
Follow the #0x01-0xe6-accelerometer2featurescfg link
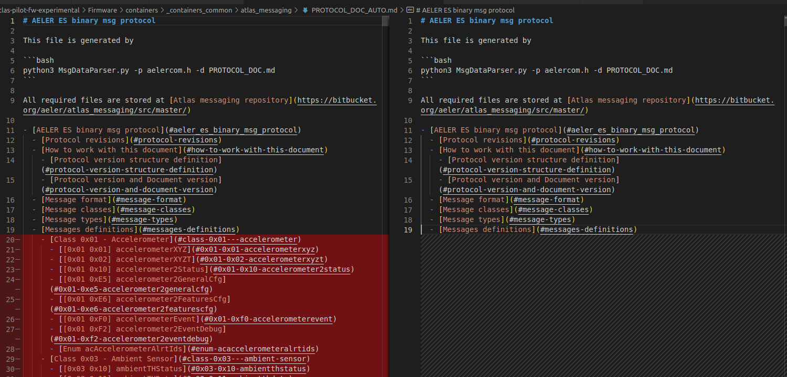point(133,309)
